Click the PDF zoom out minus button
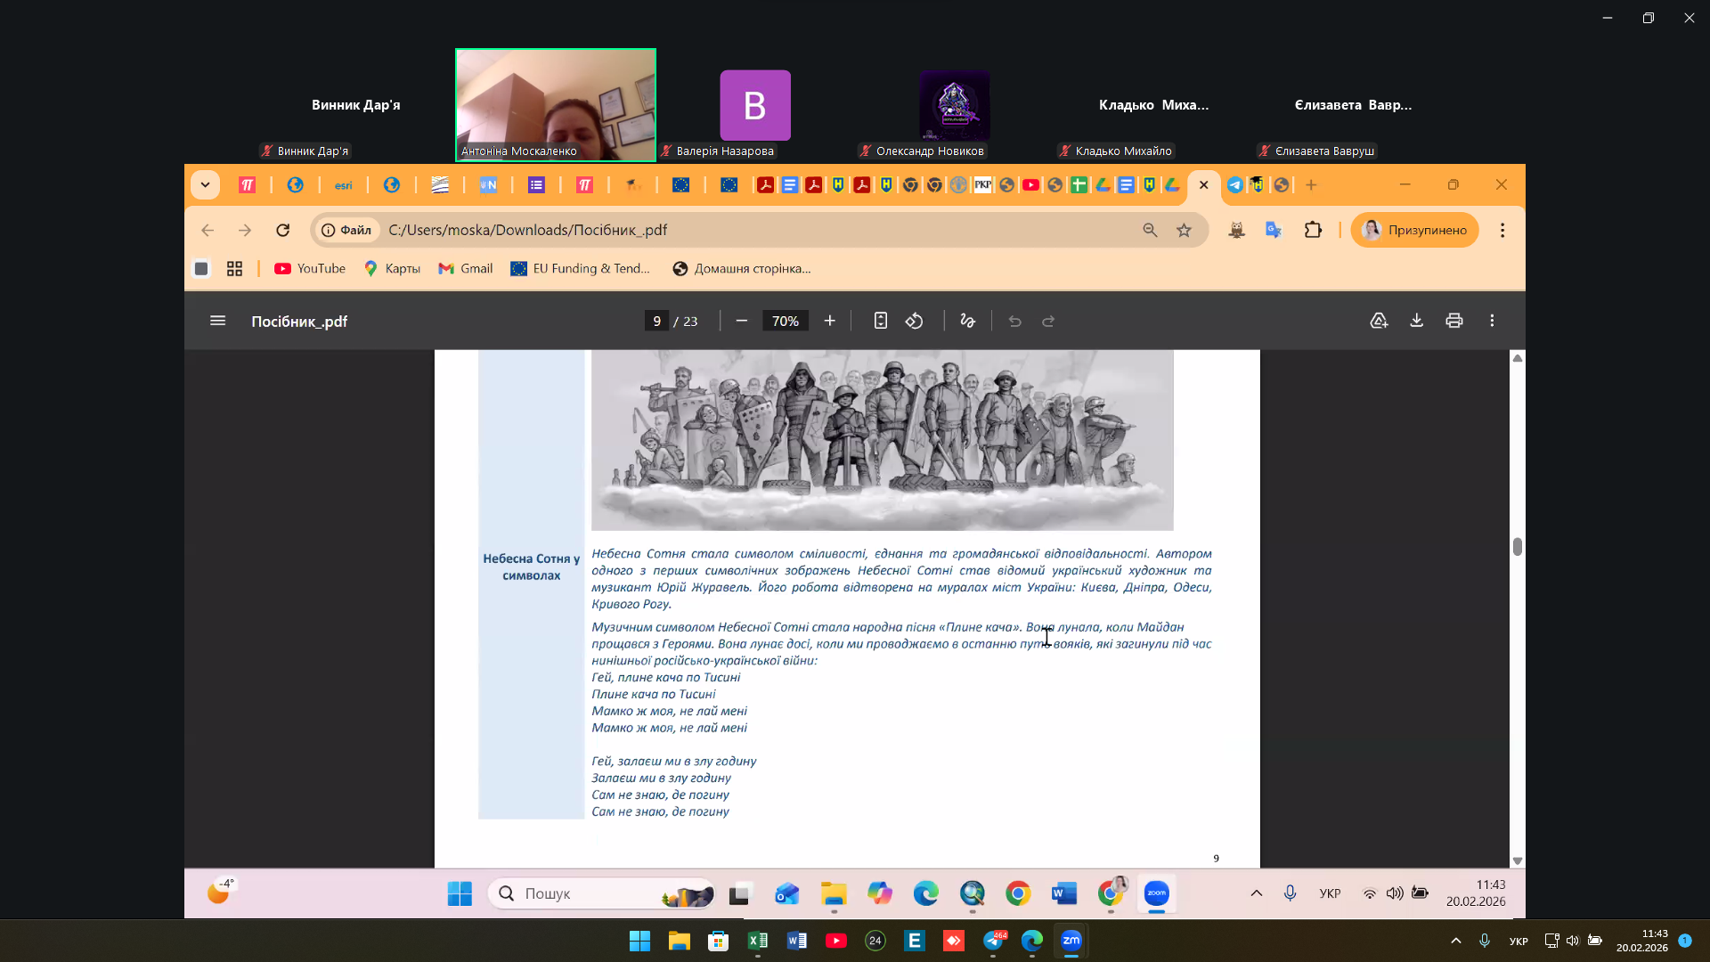This screenshot has width=1710, height=962. pyautogui.click(x=741, y=321)
